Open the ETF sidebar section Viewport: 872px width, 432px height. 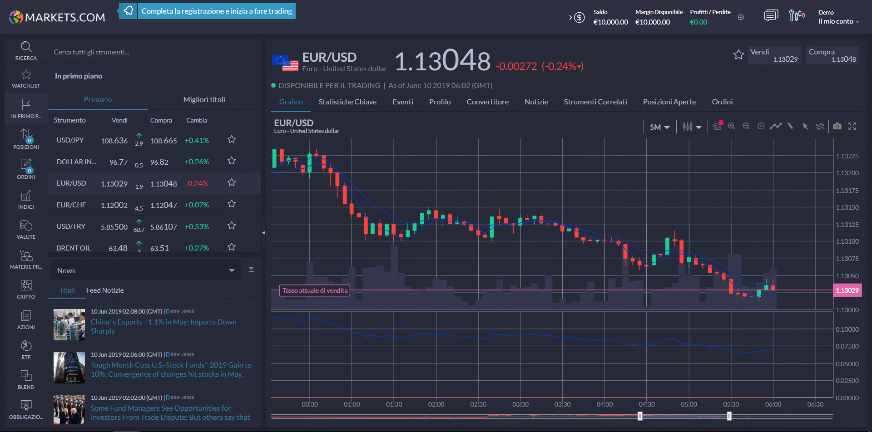pos(26,349)
